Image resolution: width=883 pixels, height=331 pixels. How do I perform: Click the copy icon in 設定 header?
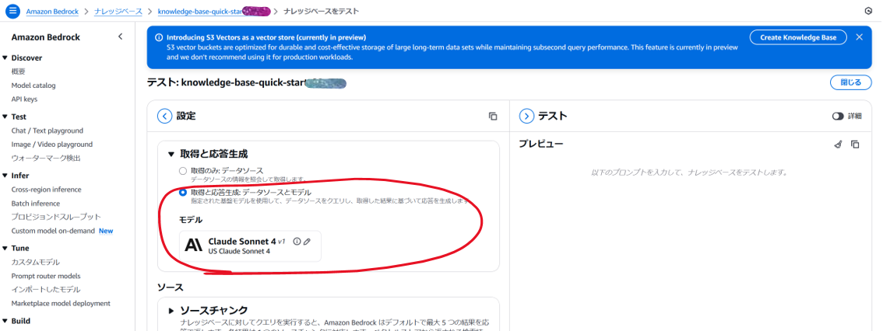[493, 117]
